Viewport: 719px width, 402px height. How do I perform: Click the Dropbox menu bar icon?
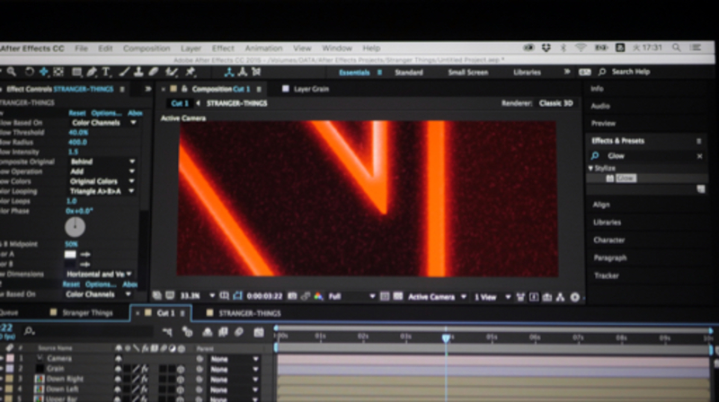pyautogui.click(x=546, y=48)
